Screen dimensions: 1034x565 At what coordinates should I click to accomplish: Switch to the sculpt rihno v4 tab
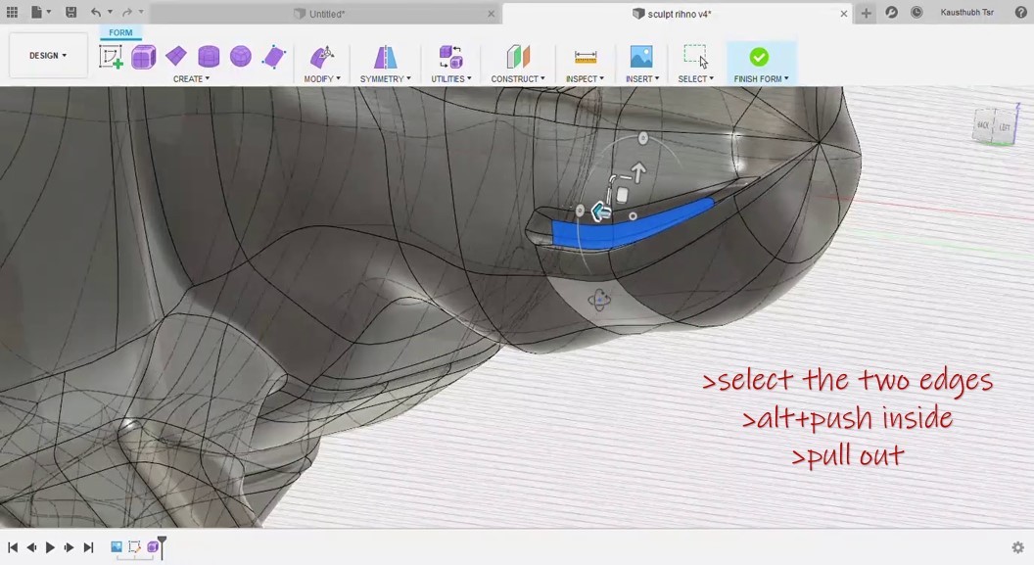click(678, 14)
